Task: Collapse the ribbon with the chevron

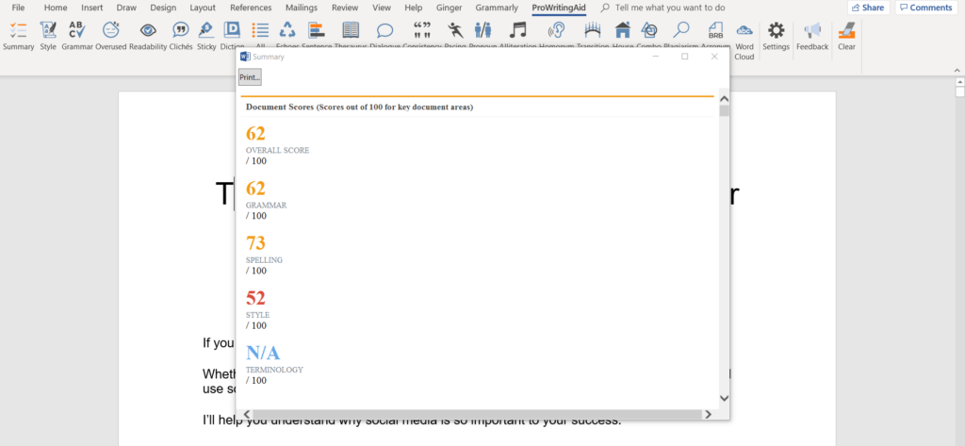Action: point(957,70)
